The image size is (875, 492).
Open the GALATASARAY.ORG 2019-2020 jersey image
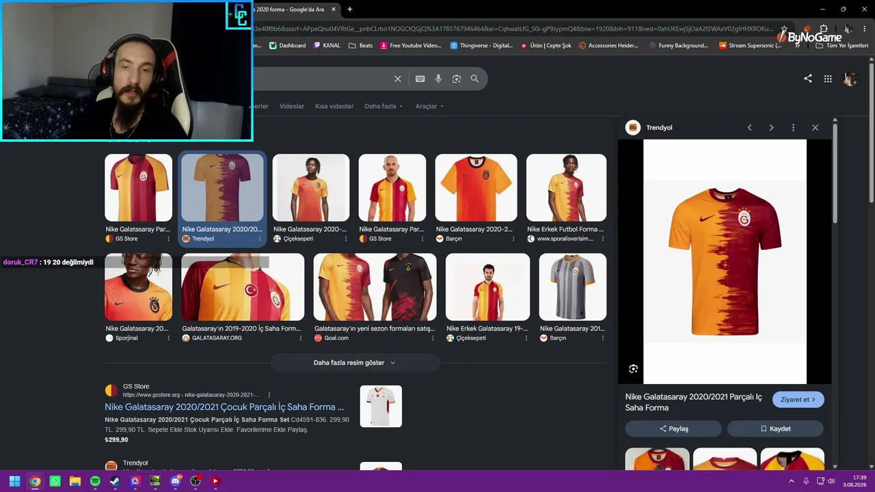point(243,287)
